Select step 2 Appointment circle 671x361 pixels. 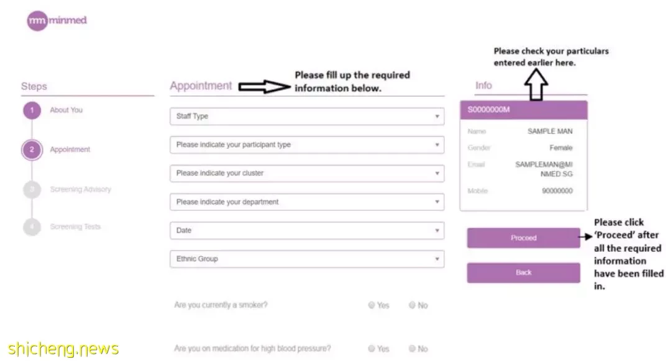(x=32, y=149)
